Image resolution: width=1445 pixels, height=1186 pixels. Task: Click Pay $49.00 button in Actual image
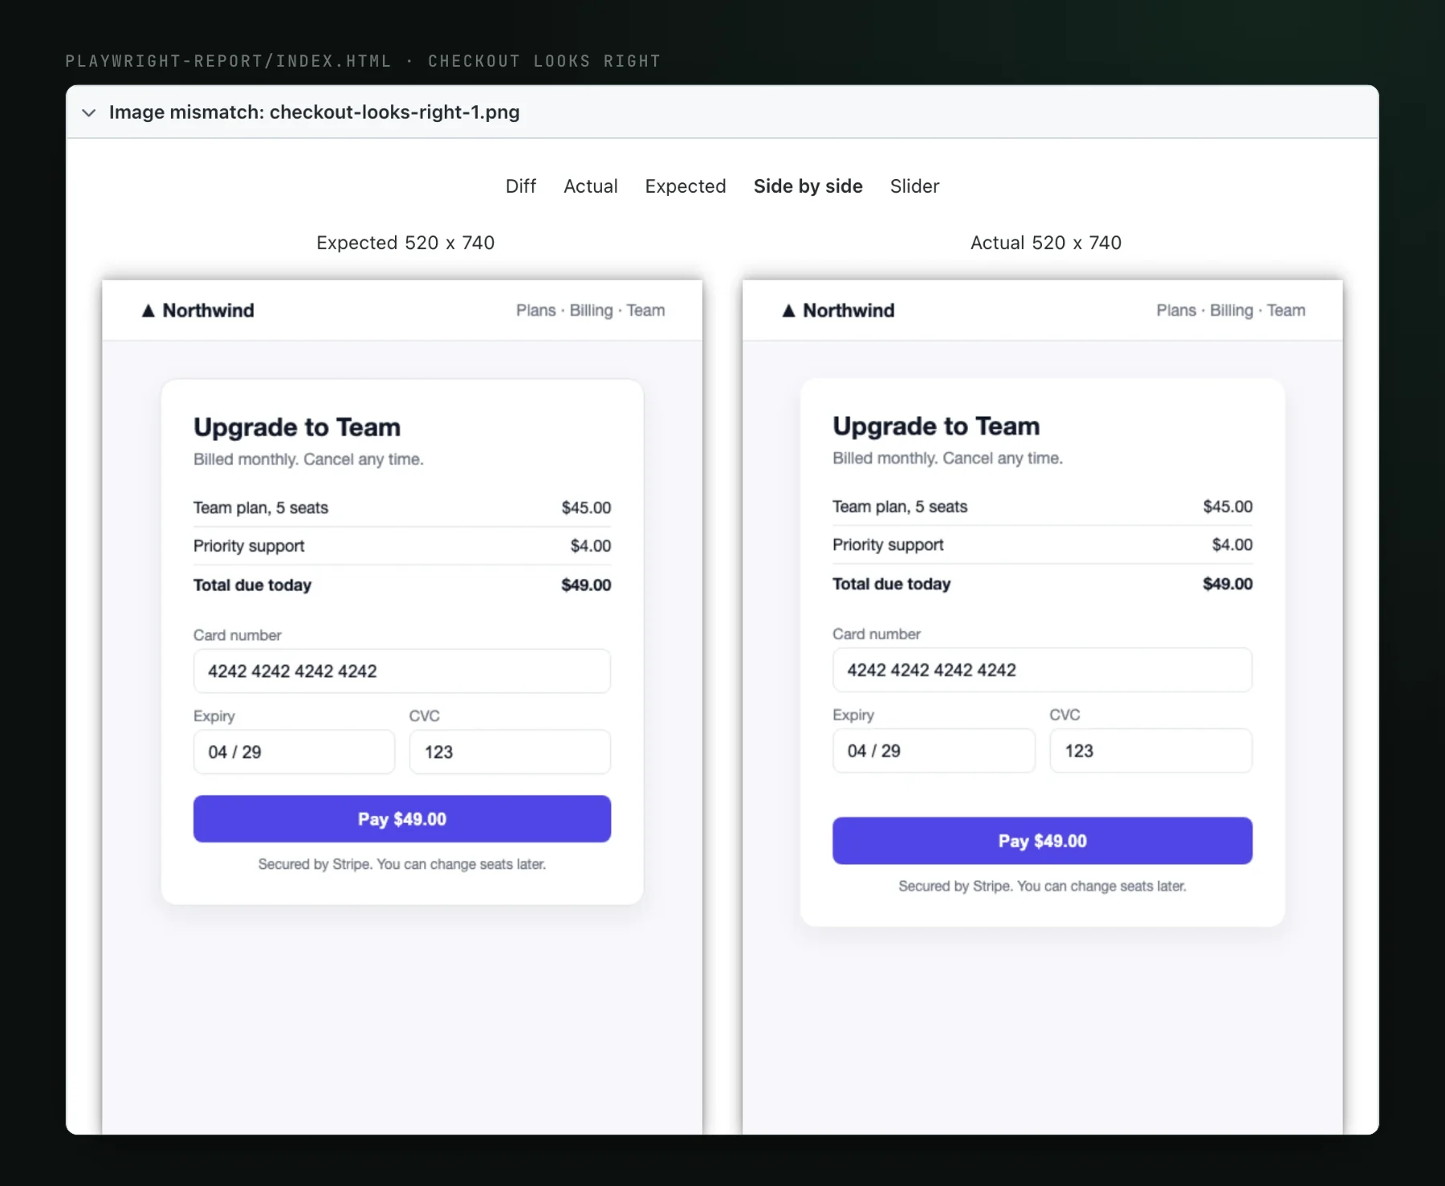1042,841
